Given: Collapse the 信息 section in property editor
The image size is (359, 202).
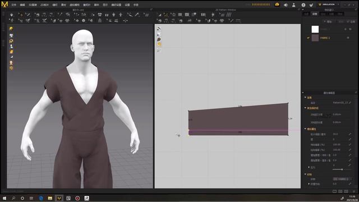Looking at the screenshot, I should click(x=305, y=98).
